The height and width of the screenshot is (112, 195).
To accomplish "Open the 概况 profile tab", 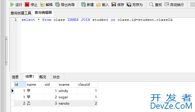I will pyautogui.click(x=44, y=77).
